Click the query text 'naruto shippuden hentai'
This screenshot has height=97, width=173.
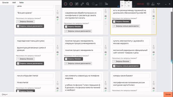(x=35, y=76)
